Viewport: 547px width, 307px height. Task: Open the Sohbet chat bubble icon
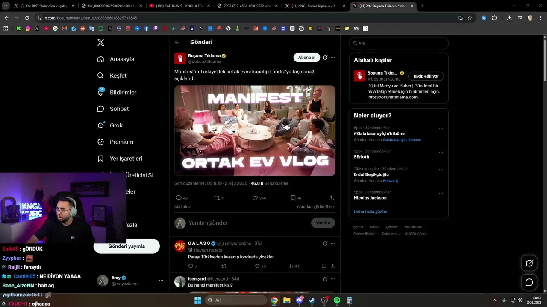click(100, 109)
